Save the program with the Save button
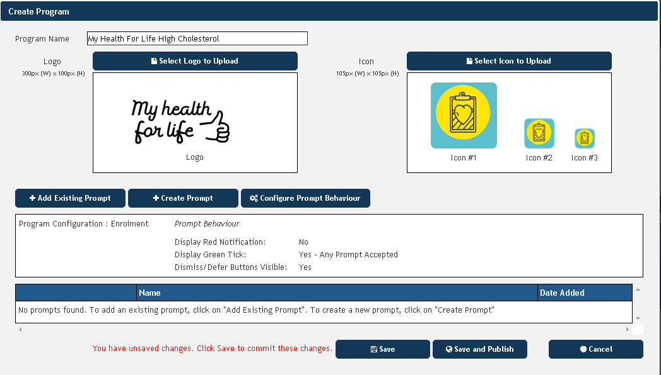Screen dimensions: 661x375 point(383,349)
